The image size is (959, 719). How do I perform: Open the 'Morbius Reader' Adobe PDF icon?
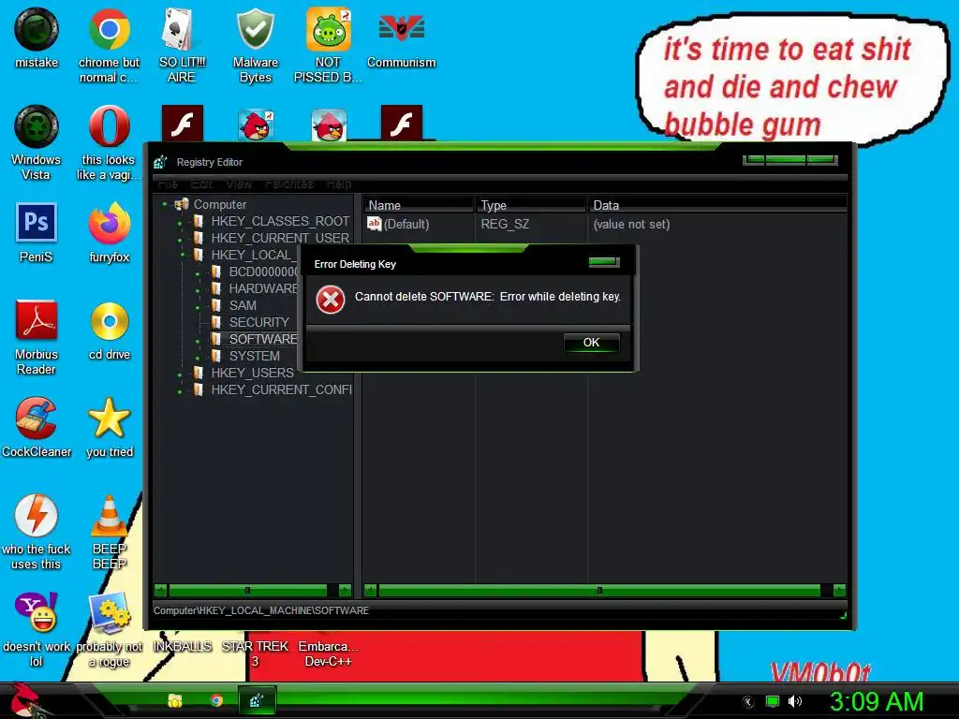coord(37,320)
